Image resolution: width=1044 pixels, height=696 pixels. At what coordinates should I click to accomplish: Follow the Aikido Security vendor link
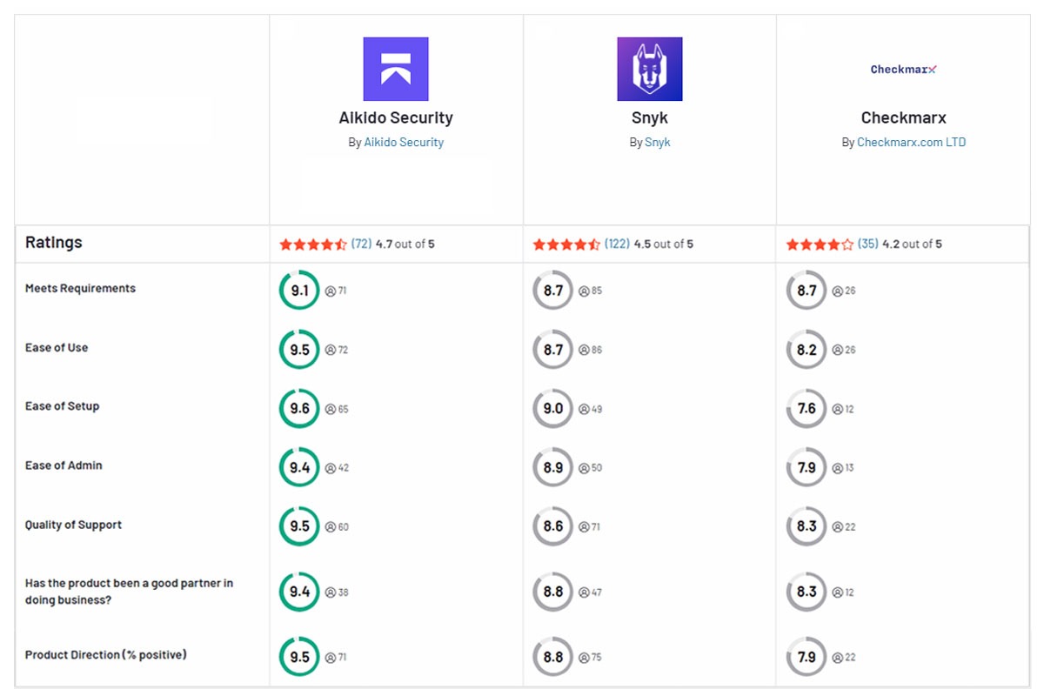point(404,142)
